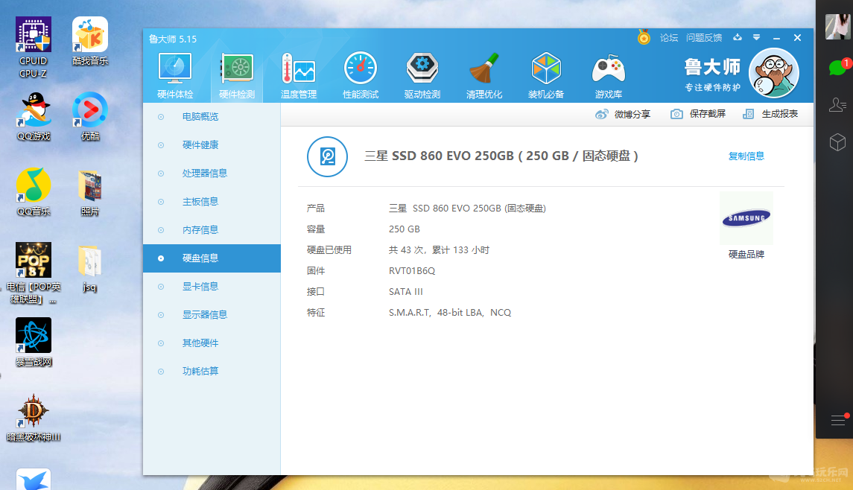Open the 暴雪战网 desktop shortcut
This screenshot has height=490, width=853.
34,343
